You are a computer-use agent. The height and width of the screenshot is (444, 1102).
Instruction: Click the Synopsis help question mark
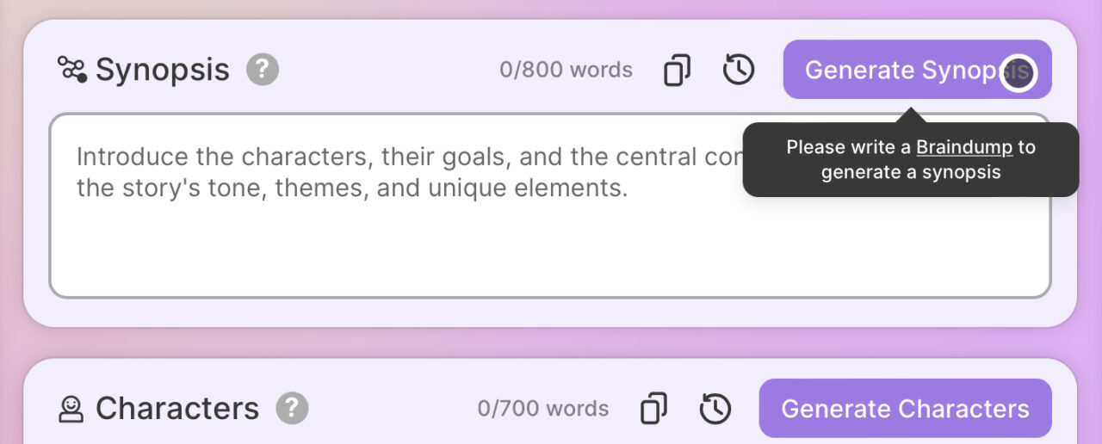pos(263,70)
